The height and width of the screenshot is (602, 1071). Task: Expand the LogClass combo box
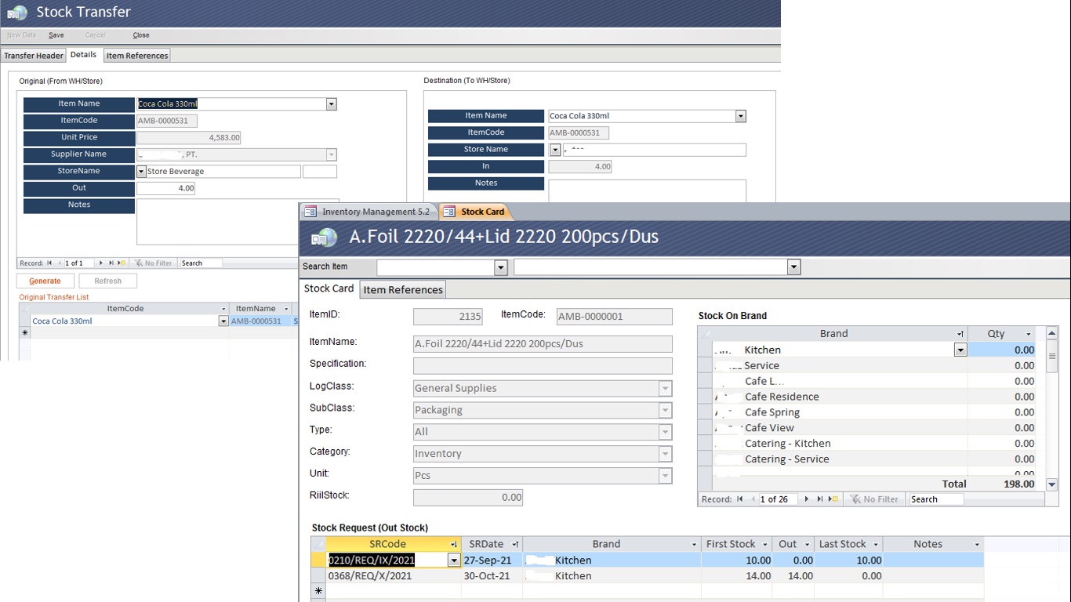[x=665, y=389]
